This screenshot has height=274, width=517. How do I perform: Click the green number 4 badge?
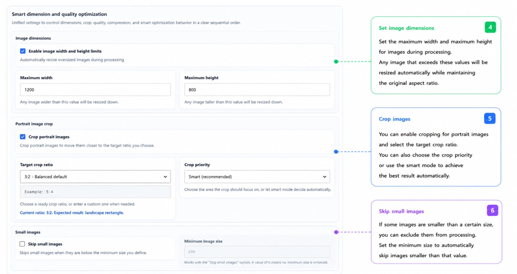[490, 28]
